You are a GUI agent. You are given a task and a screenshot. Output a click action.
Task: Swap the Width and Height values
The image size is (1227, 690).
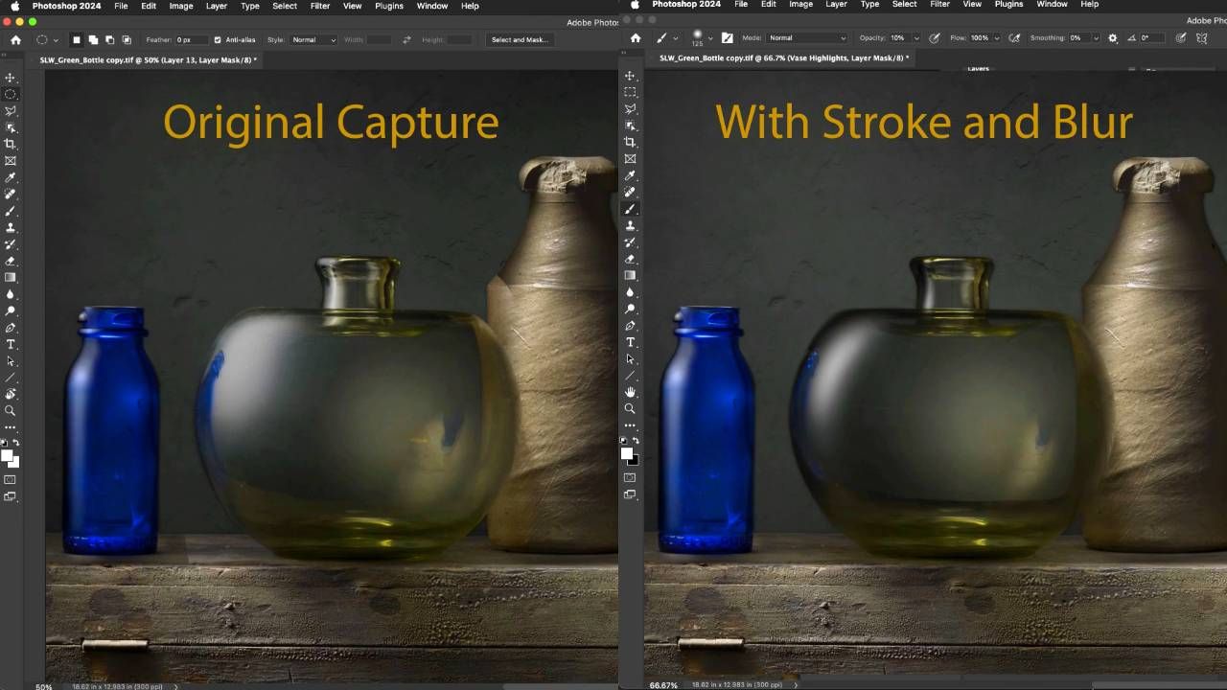406,40
